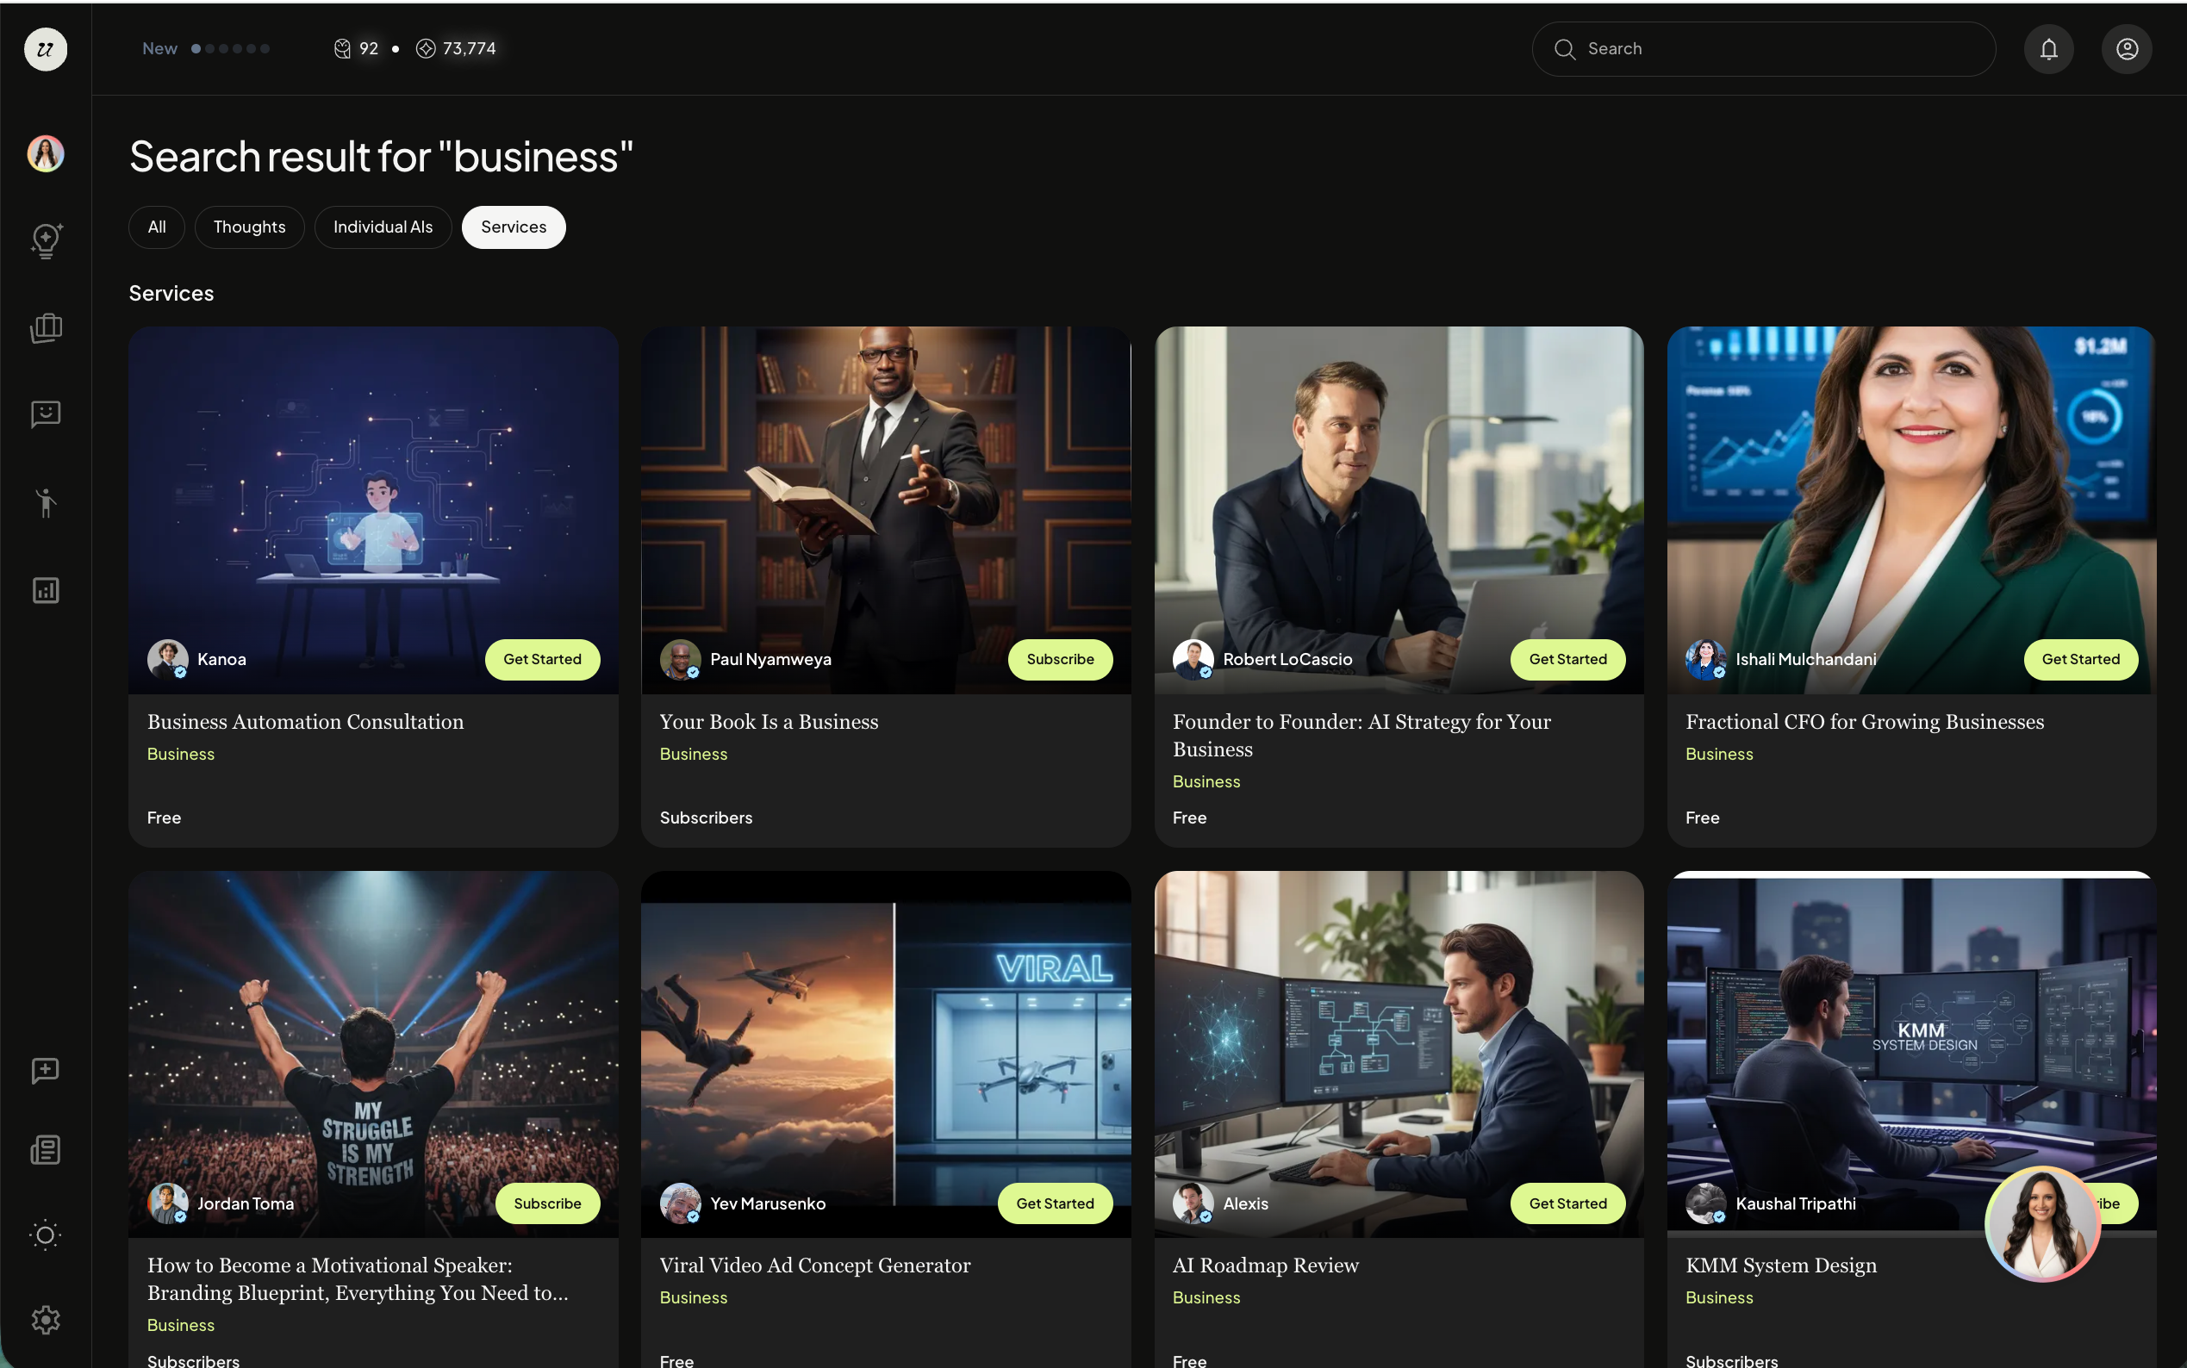Screen dimensions: 2187x1368
Task: Click the name Robert LoCascio
Action: 1287,660
